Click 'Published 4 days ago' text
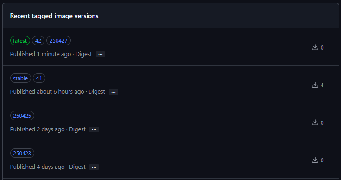Viewport: 341px width, 180px height. pos(37,167)
